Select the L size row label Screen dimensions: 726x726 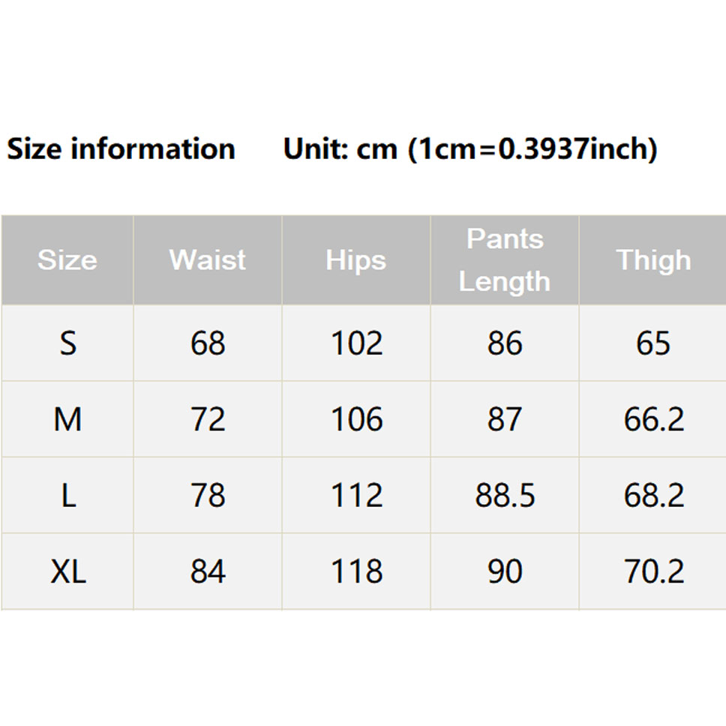click(x=68, y=496)
